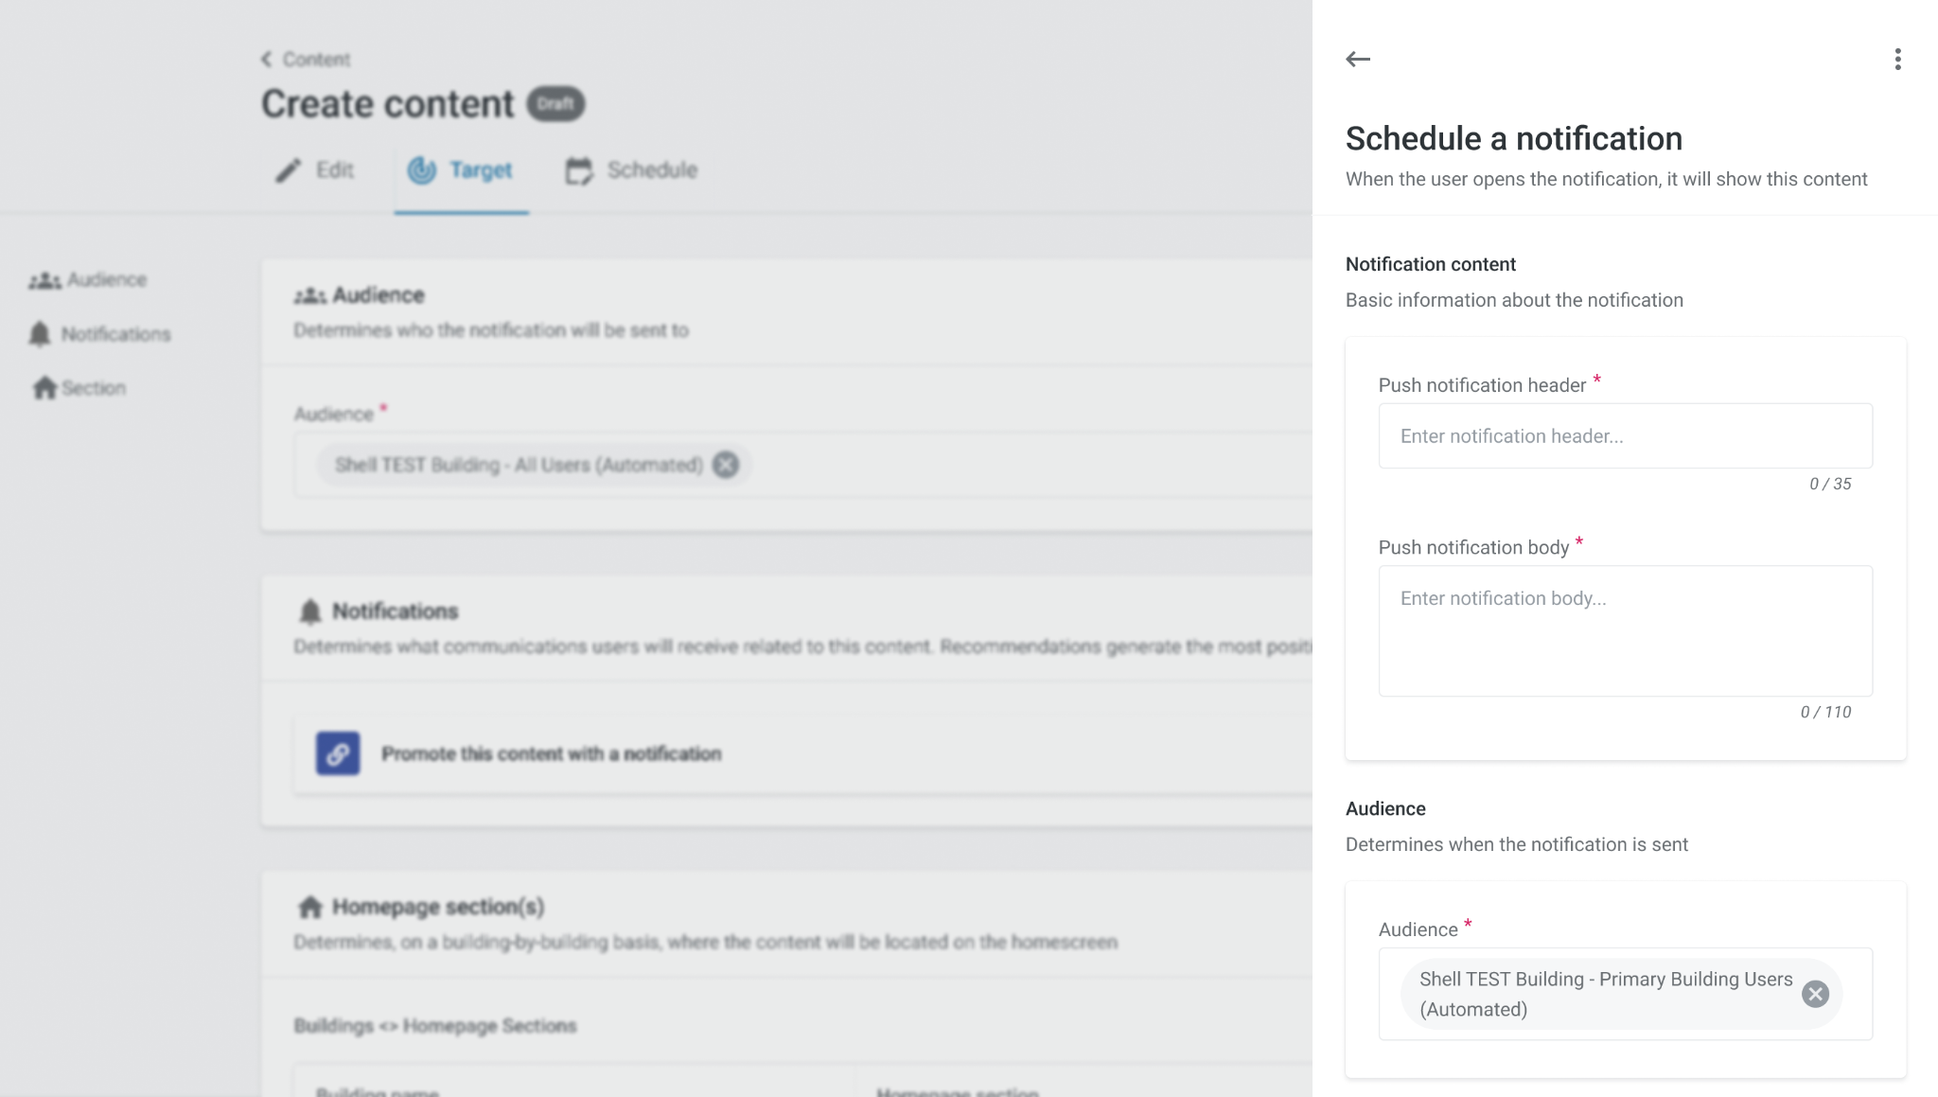Click the pencil icon on Edit tab
Screen dimensions: 1938x1097
tap(289, 170)
